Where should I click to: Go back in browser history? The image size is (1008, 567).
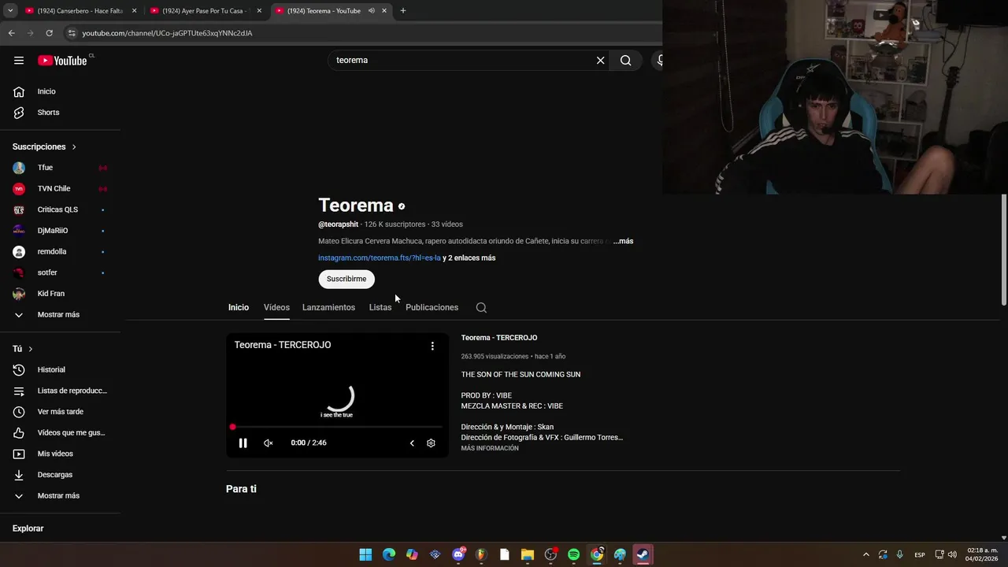tap(11, 33)
